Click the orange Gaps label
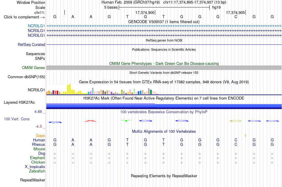The image size is (282, 187). coord(40,136)
